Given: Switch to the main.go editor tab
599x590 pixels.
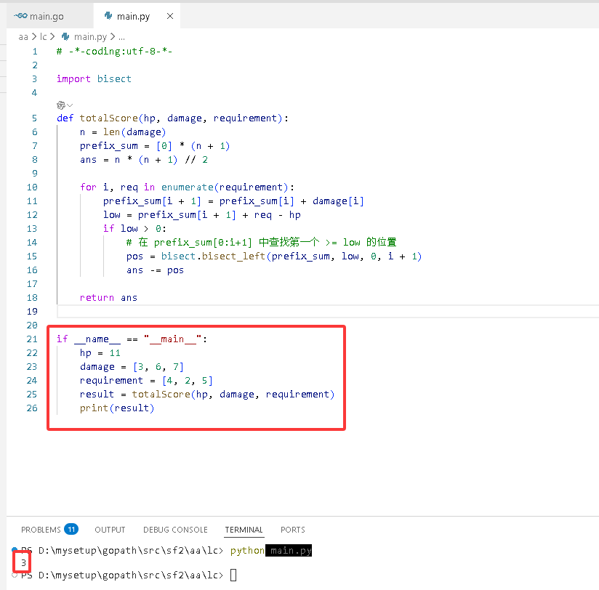Looking at the screenshot, I should (x=49, y=16).
